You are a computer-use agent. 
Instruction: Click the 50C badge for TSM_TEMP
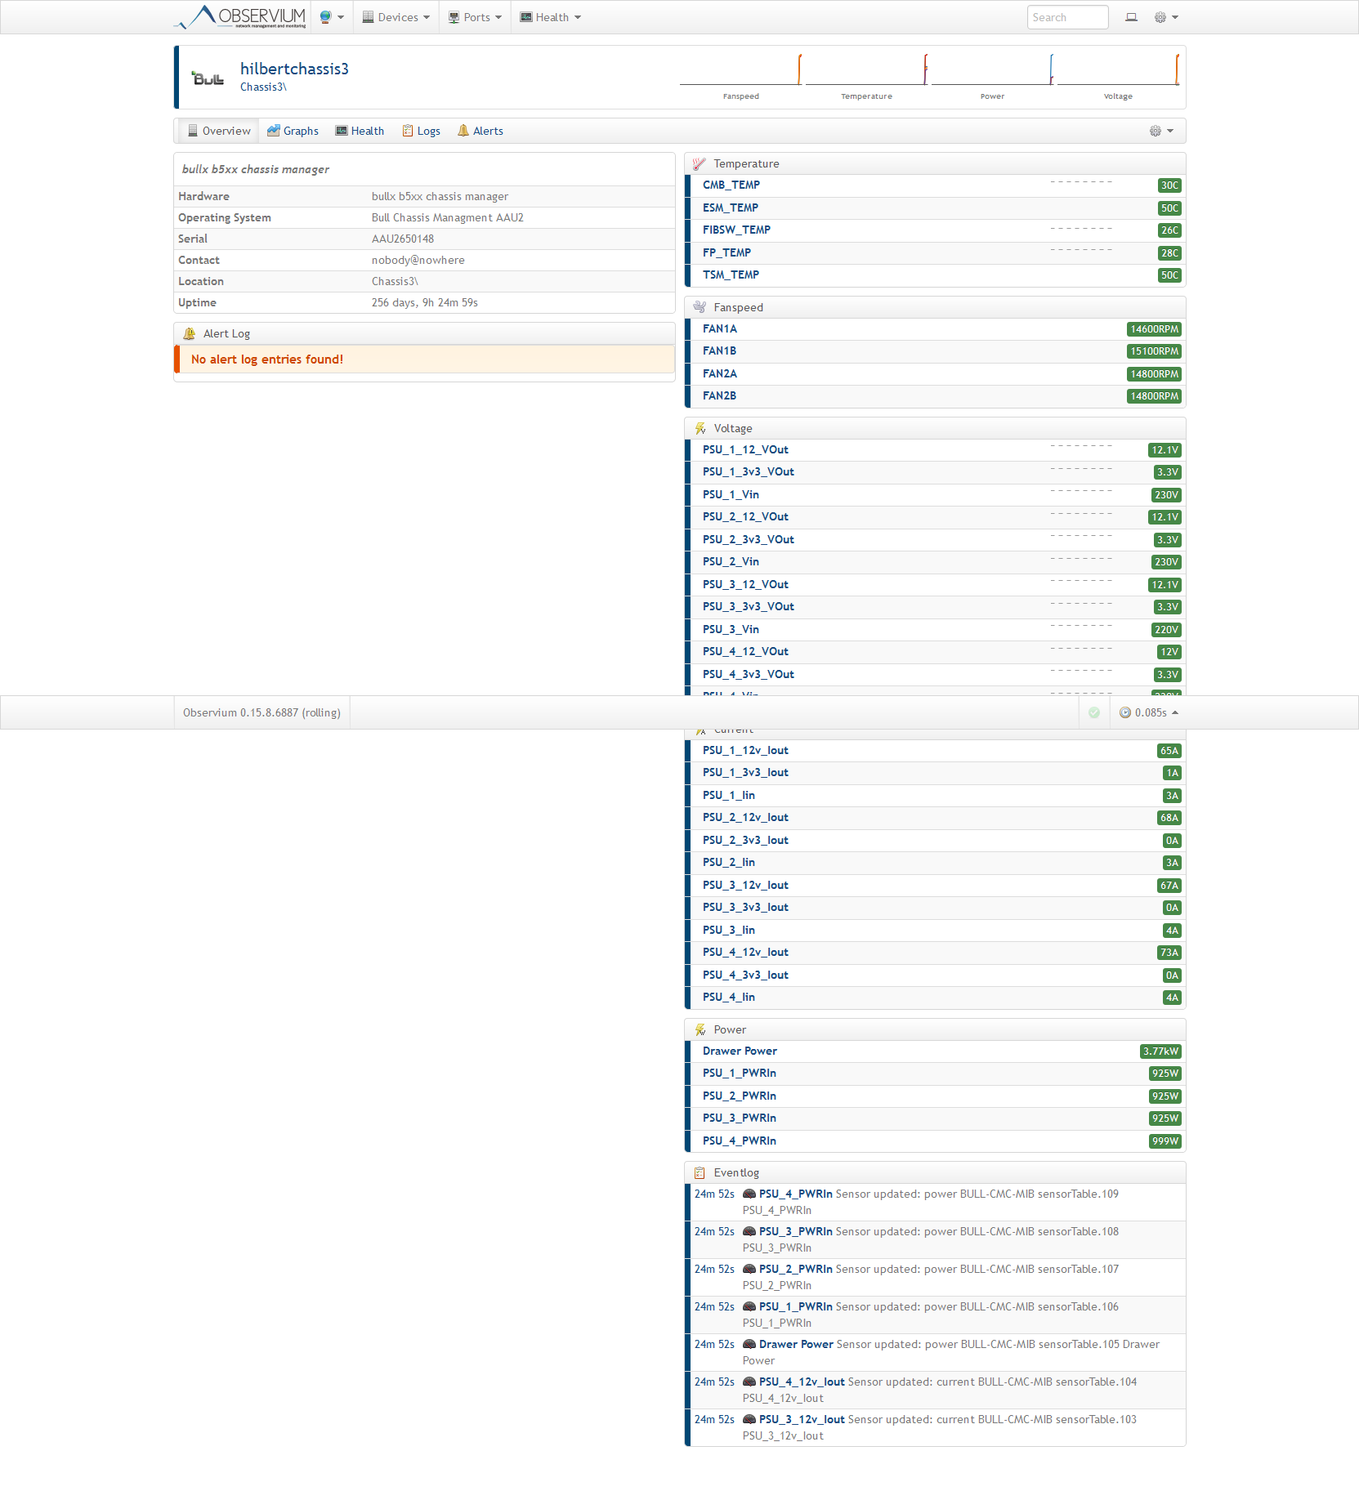click(1169, 275)
